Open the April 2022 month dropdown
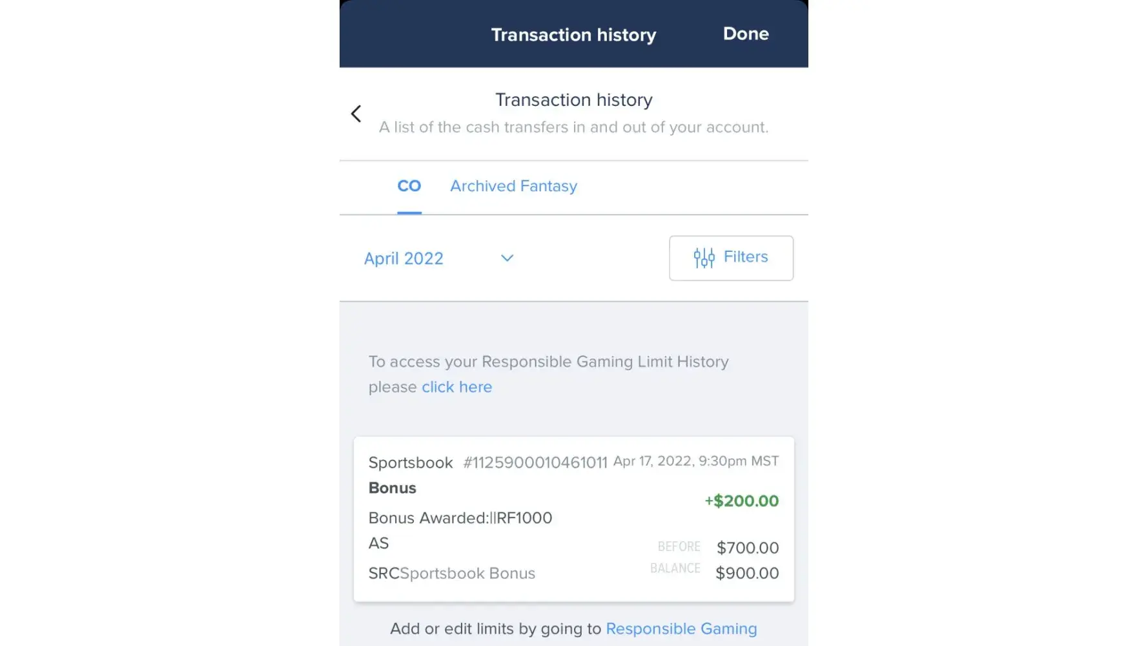 click(404, 258)
